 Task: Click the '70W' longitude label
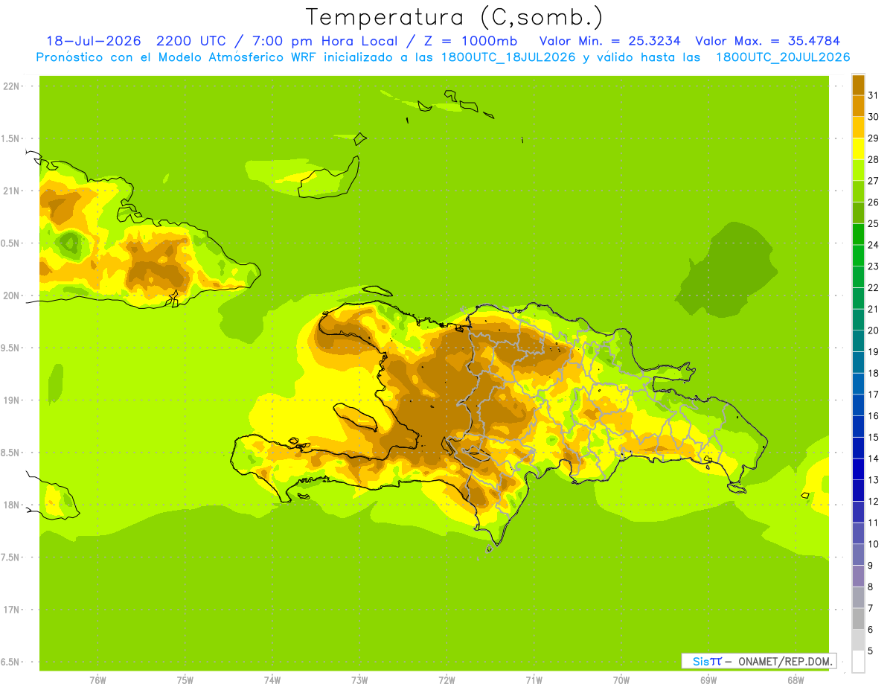pyautogui.click(x=621, y=680)
